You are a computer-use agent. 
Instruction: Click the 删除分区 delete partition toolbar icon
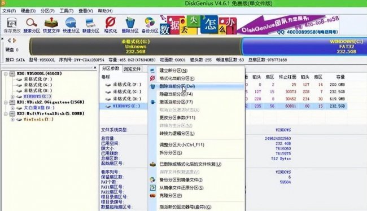[130, 25]
